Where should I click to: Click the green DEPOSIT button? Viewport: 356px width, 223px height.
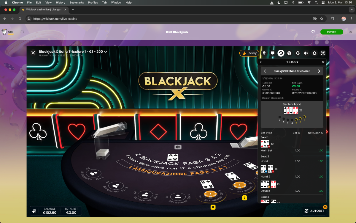click(x=331, y=32)
